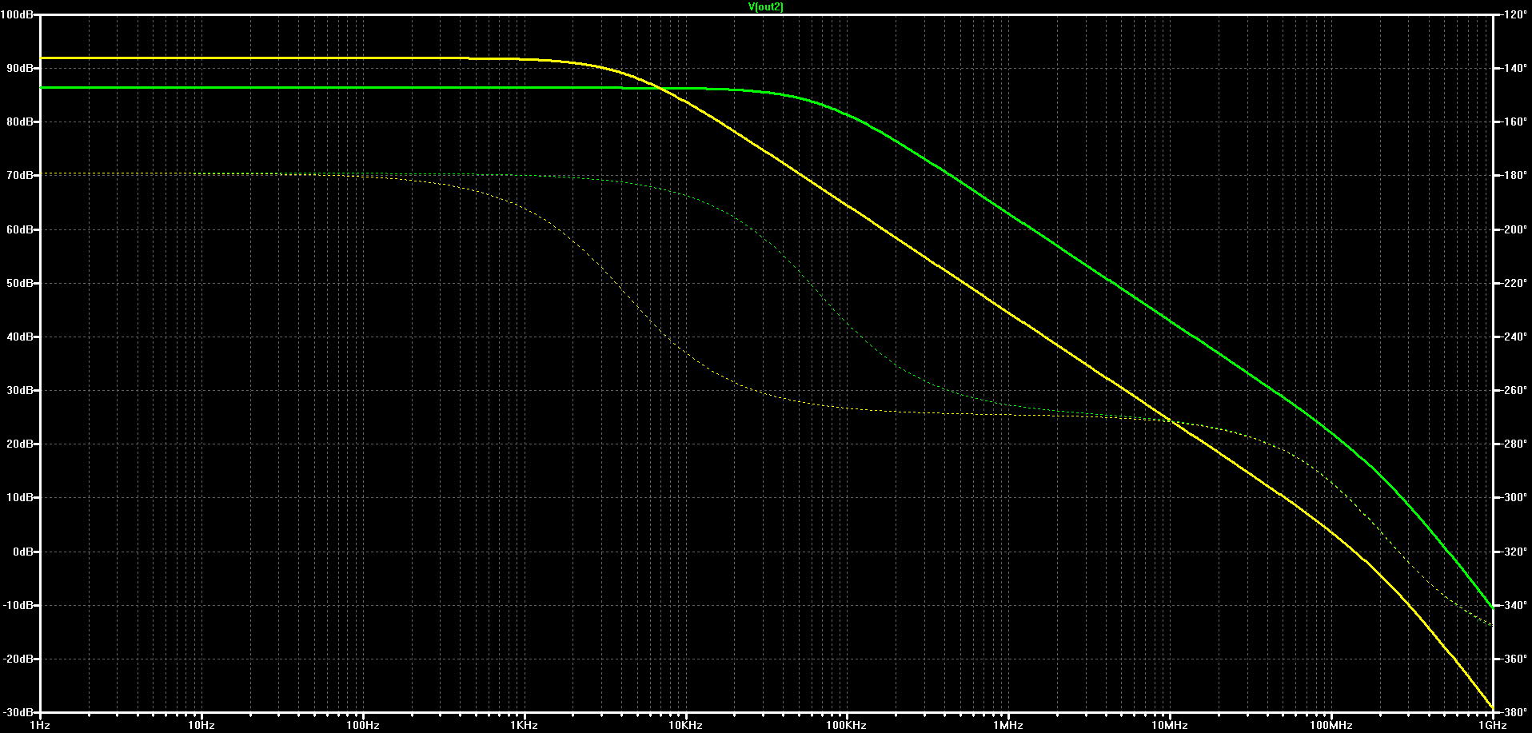This screenshot has width=1532, height=733.
Task: Click the "100MHz" frequency axis label
Action: click(1331, 725)
